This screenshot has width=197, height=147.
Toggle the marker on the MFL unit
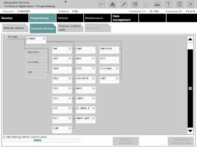pos(94,58)
